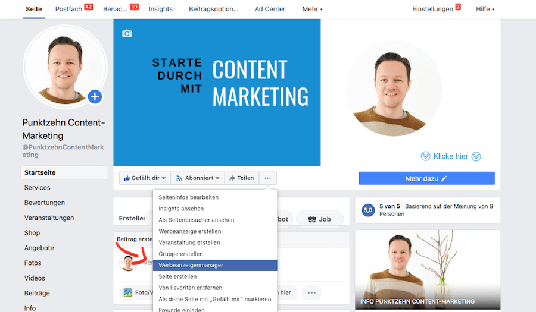Click the Content Marketing cover image
The width and height of the screenshot is (536, 312).
[x=217, y=92]
